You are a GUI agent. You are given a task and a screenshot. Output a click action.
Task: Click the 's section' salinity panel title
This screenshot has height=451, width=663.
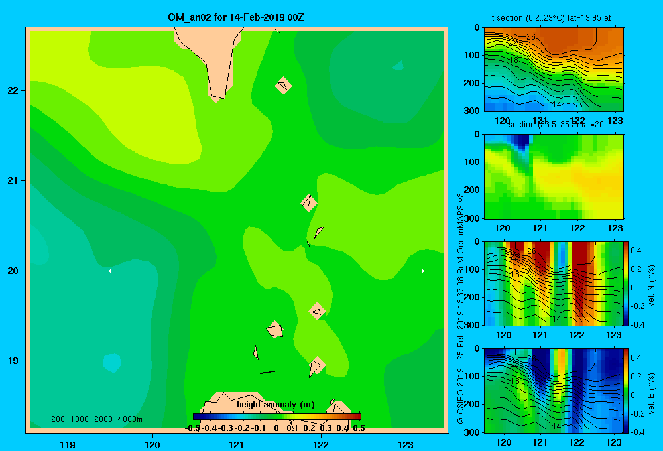pos(552,125)
